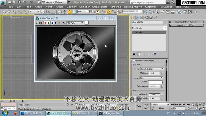Click the Redo arrow in main toolbar

pos(9,12)
